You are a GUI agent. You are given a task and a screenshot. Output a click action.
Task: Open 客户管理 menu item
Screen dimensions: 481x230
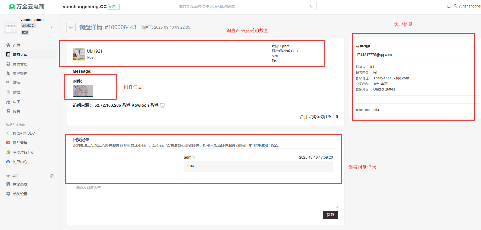point(20,73)
